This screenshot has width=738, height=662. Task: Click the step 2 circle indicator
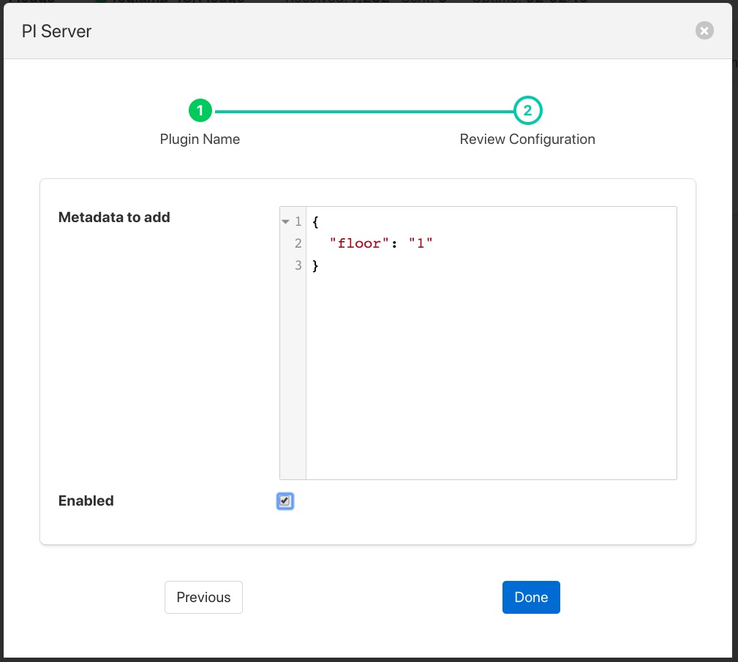tap(527, 111)
